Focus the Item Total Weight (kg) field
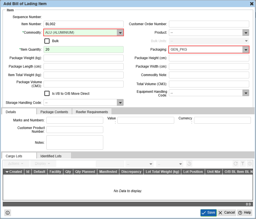The width and height of the screenshot is (256, 219). pos(83,75)
